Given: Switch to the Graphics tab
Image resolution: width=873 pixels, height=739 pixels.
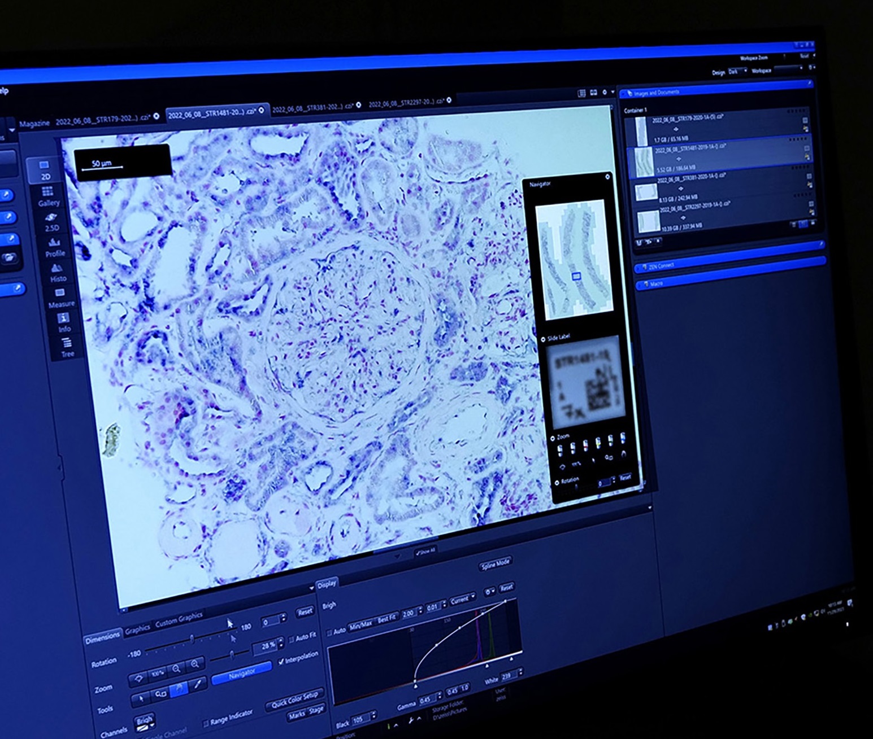Looking at the screenshot, I should click(x=137, y=628).
